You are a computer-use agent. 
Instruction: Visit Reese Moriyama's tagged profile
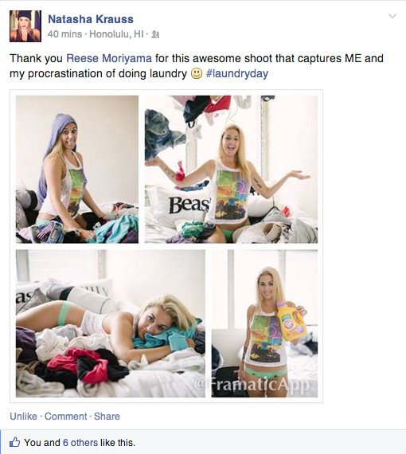(x=109, y=58)
